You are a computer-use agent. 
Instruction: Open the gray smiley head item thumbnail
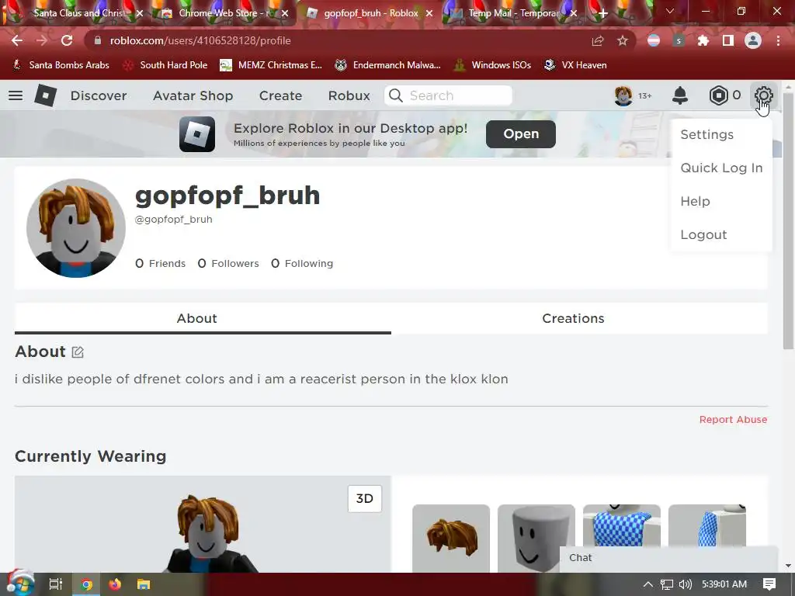pyautogui.click(x=536, y=539)
